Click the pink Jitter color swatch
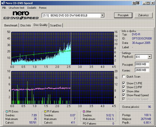The width and height of the screenshot is (156, 127). click(x=84, y=111)
